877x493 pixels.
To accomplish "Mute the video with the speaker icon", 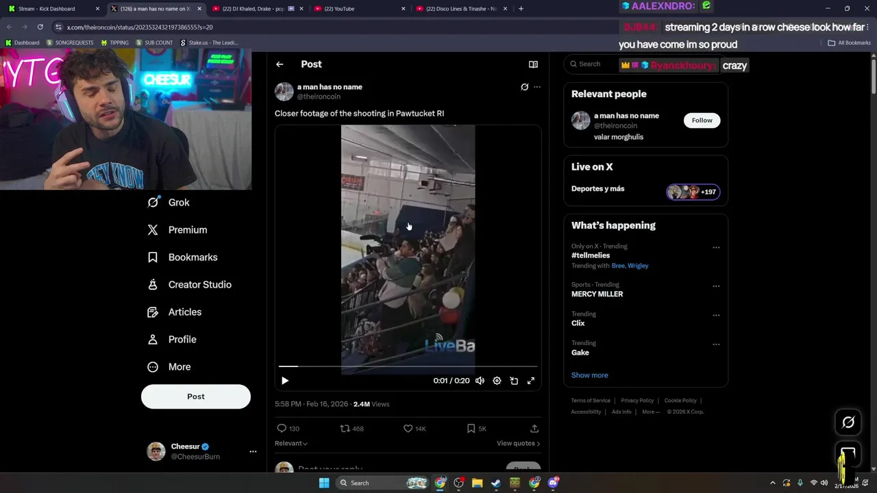I will 480,381.
